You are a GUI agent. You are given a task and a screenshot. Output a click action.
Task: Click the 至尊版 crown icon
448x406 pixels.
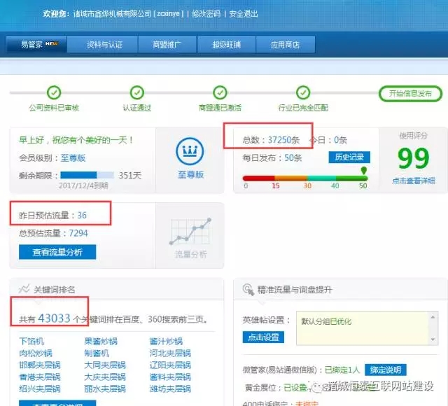point(190,150)
